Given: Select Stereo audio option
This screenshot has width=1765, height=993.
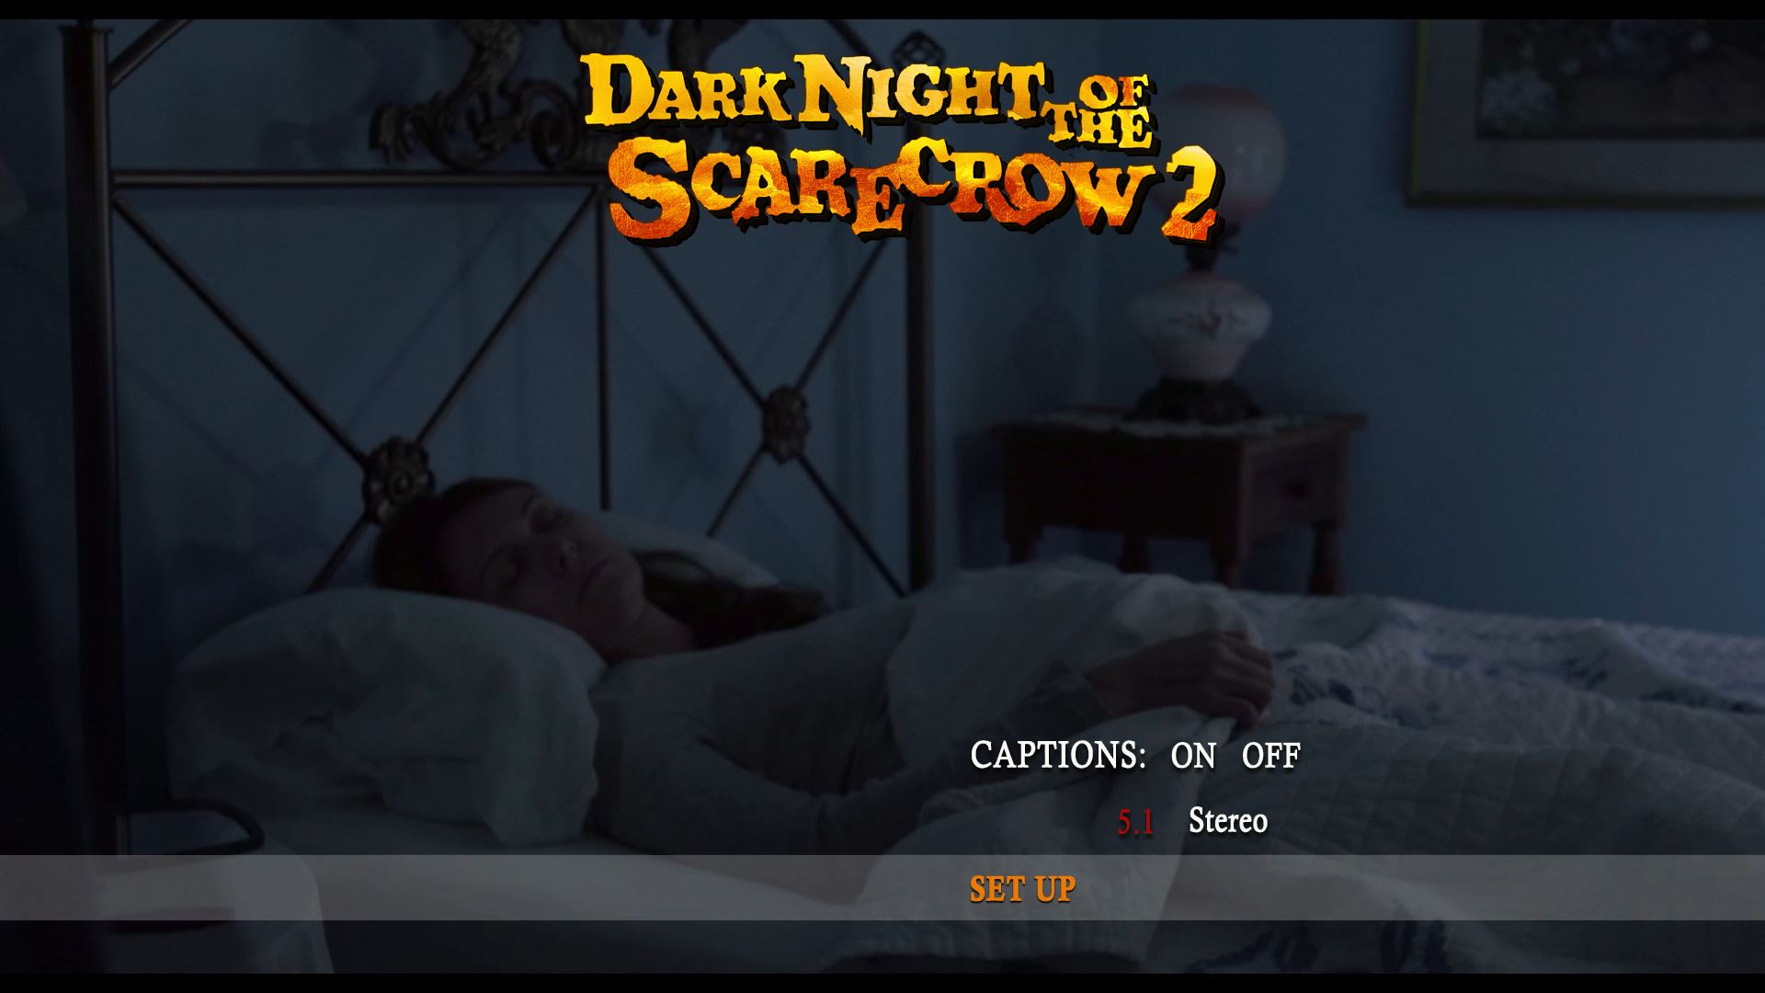Looking at the screenshot, I should [x=1227, y=820].
